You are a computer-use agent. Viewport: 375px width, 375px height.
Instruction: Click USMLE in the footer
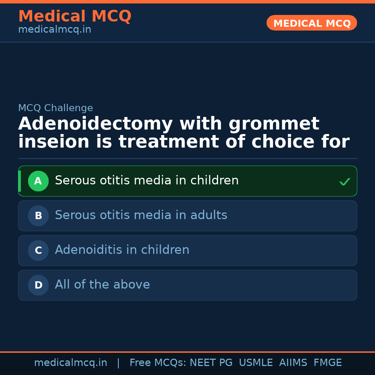[x=256, y=363]
